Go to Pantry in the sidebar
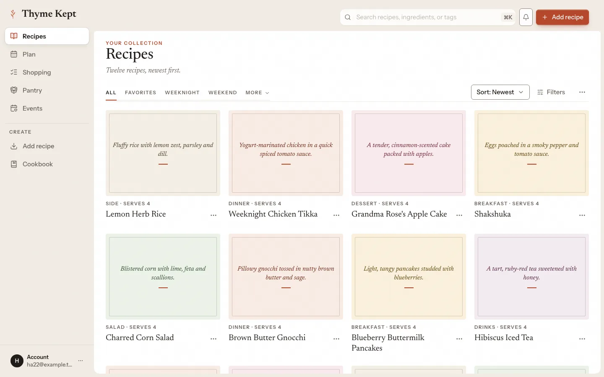This screenshot has width=604, height=377. tap(47, 90)
